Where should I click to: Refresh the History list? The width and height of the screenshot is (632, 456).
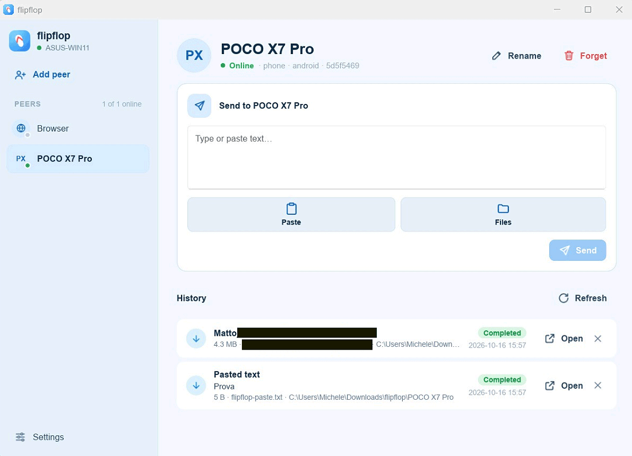click(583, 298)
